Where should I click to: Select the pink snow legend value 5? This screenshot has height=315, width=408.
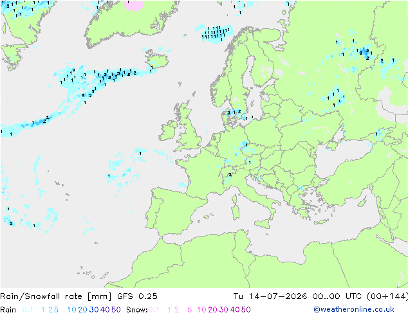point(190,310)
